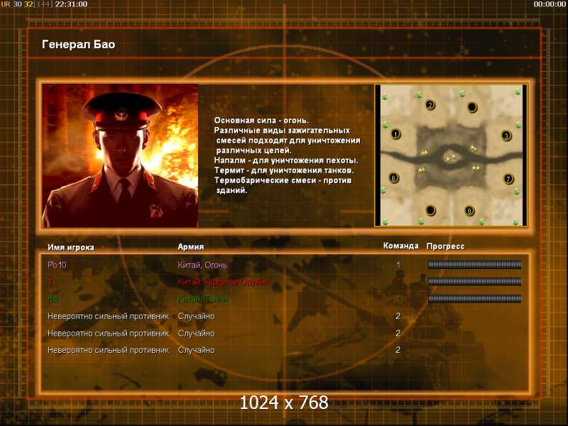Click the unnumbered black start spot near position 2

(472, 107)
